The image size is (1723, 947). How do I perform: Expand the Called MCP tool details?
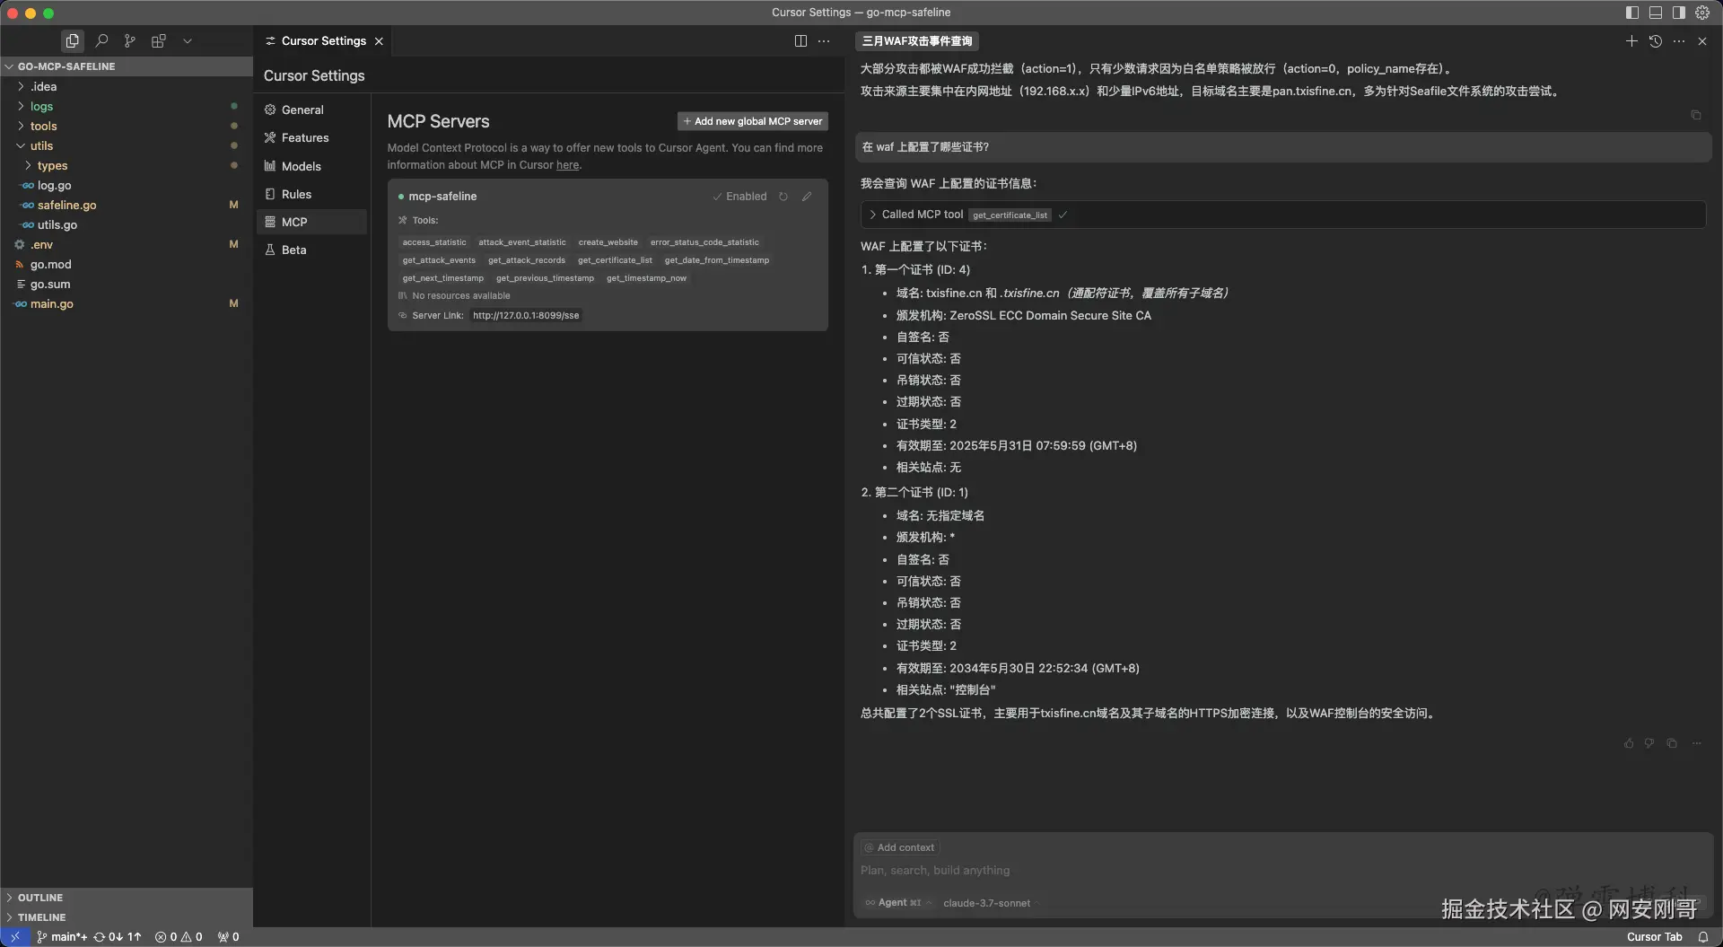coord(1283,215)
